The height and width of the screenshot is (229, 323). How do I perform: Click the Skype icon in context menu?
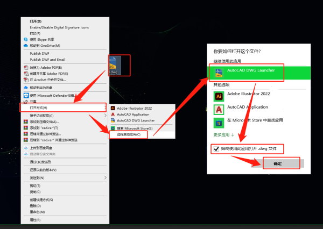tap(26, 39)
